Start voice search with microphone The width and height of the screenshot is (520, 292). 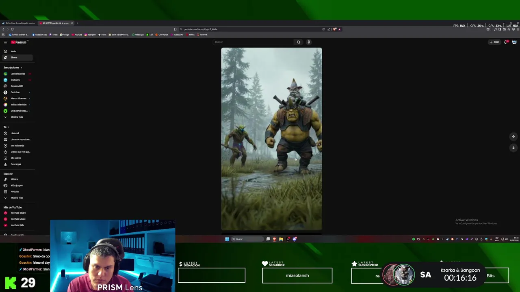click(x=309, y=42)
